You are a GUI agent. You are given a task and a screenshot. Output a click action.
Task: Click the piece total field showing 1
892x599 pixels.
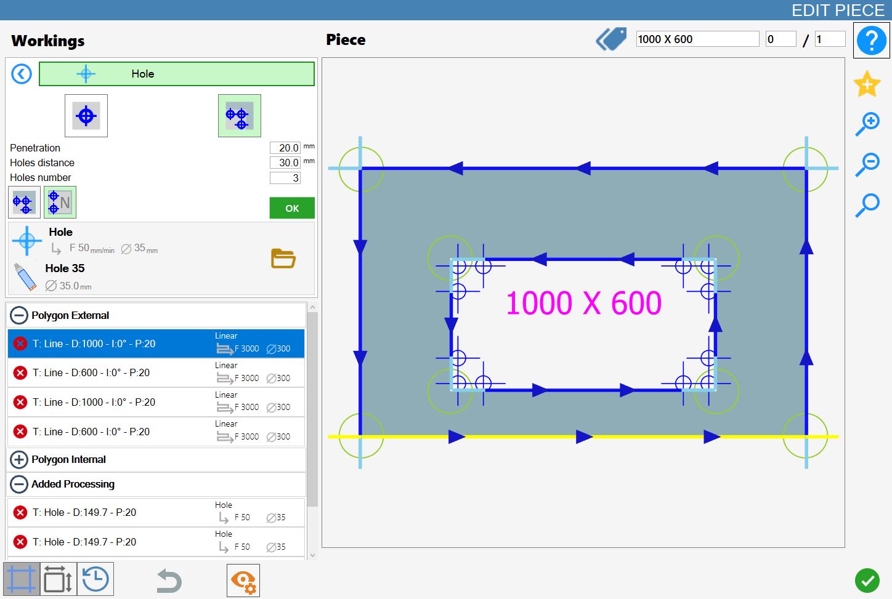coord(830,39)
